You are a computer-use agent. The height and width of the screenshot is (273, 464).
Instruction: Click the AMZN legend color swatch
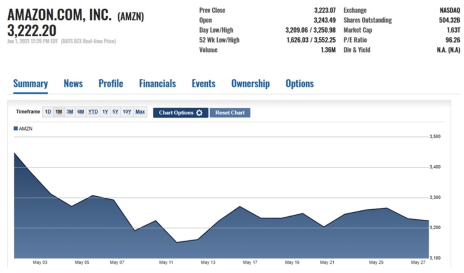(x=16, y=129)
